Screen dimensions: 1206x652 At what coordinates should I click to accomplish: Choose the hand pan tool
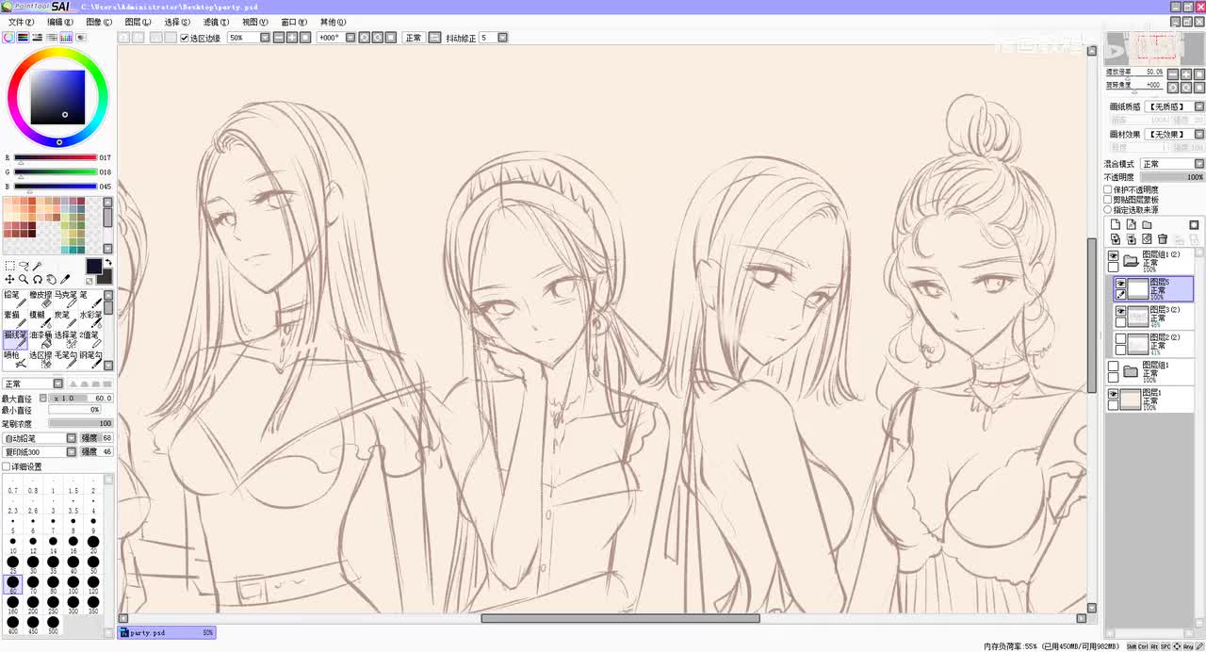point(51,279)
